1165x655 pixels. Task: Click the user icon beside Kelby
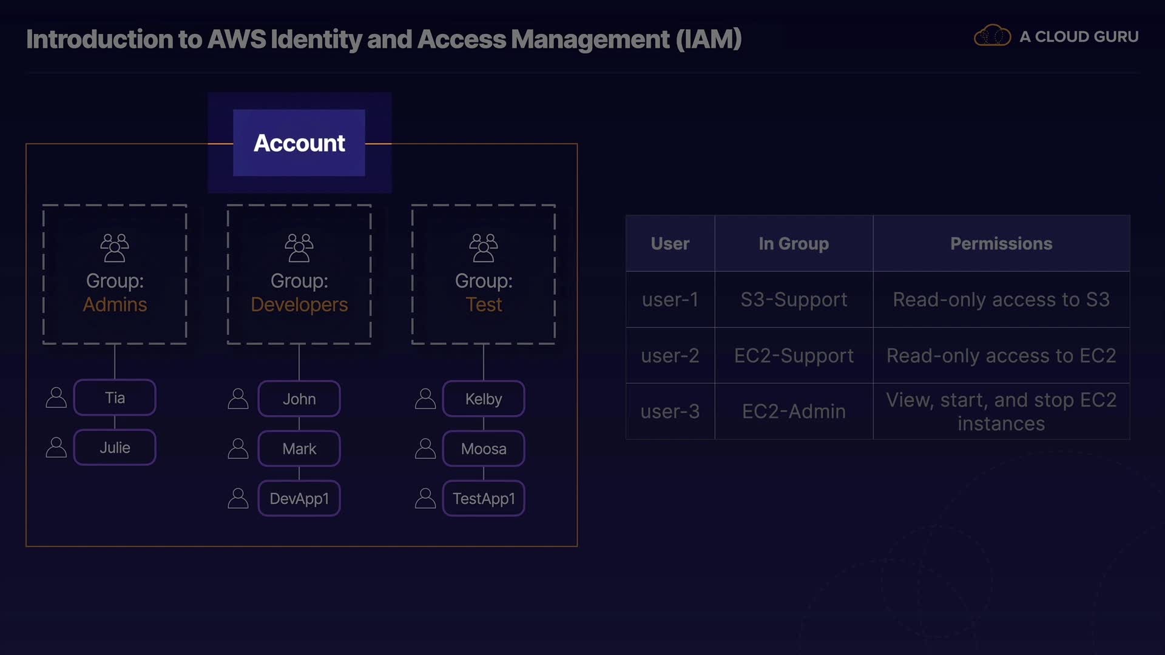tap(425, 399)
